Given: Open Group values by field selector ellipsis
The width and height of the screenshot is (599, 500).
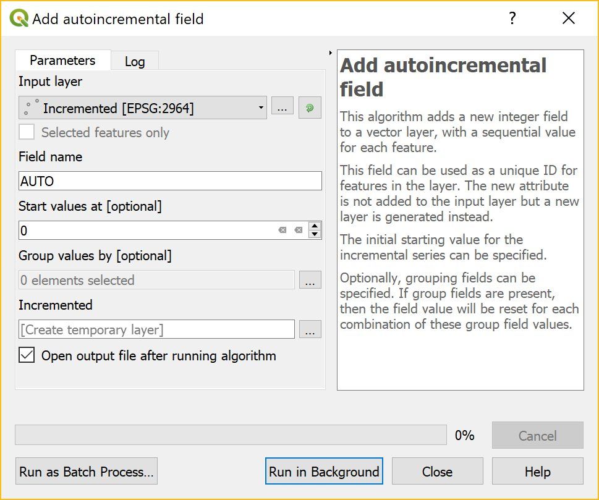Looking at the screenshot, I should pyautogui.click(x=310, y=279).
